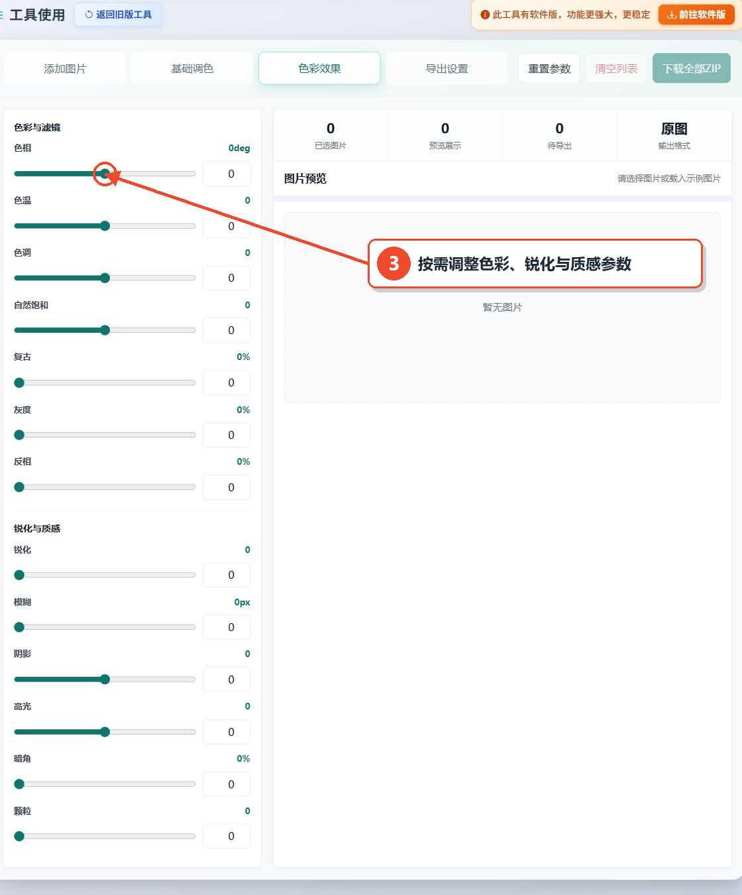The image size is (742, 895).
Task: Click the 反相 invert slider handle
Action: [19, 487]
